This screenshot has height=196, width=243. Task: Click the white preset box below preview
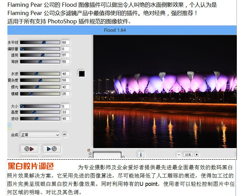click(107, 155)
